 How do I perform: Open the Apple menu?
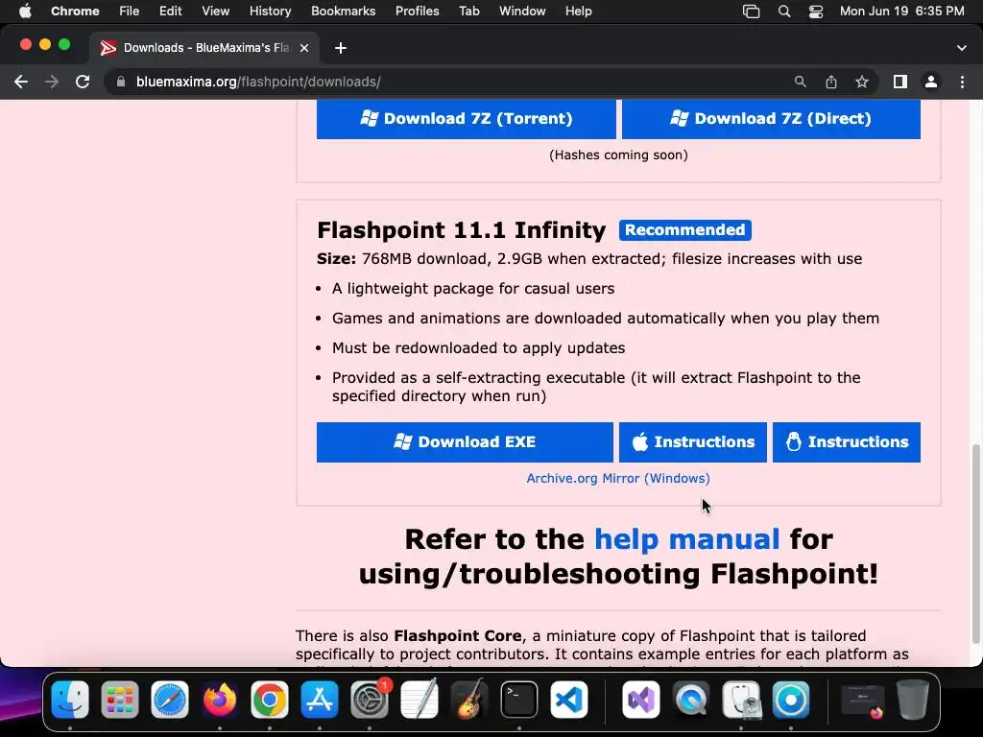25,12
